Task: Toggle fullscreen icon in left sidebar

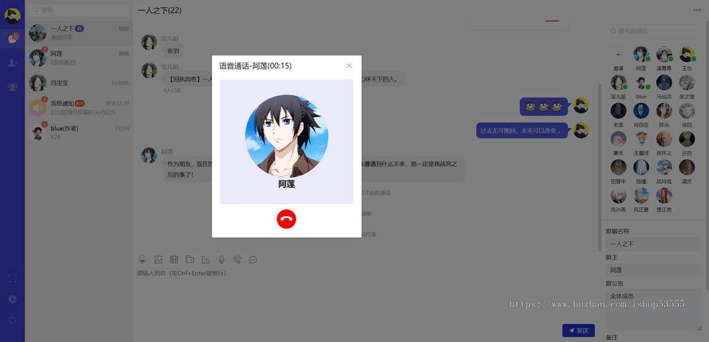Action: (x=12, y=278)
